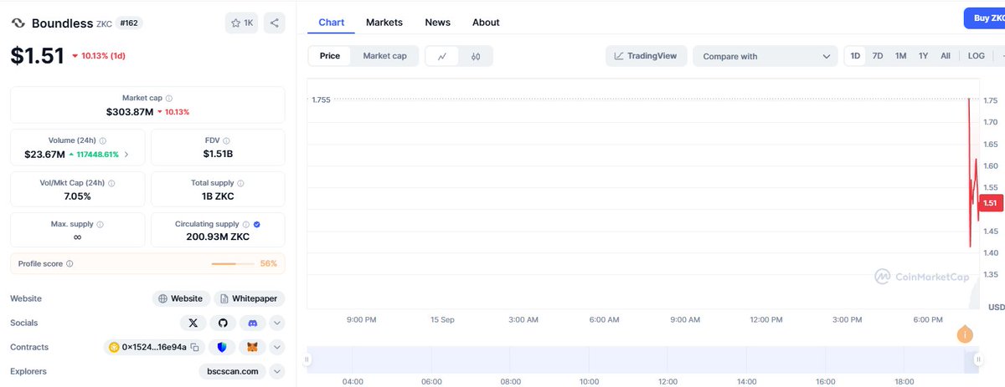This screenshot has width=1005, height=387.
Task: Click the 117448.61% volume change value
Action: 97,155
